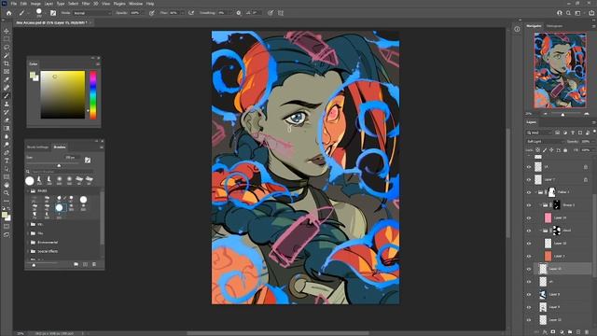Collapse the cloud group in Layers

point(541,231)
